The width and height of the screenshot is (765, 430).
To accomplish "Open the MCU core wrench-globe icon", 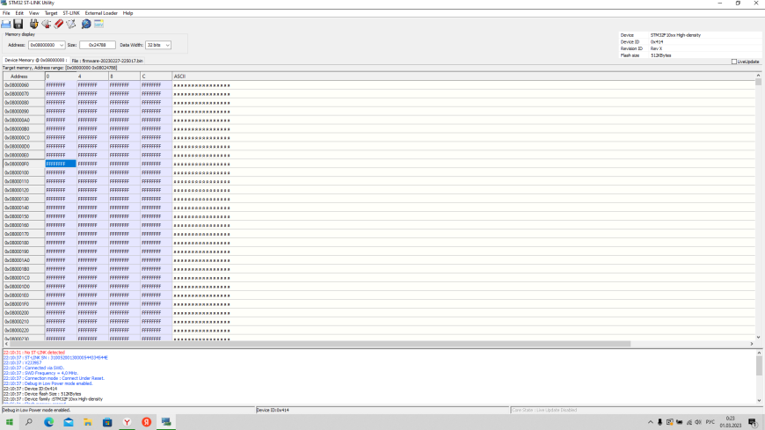I will pyautogui.click(x=86, y=24).
